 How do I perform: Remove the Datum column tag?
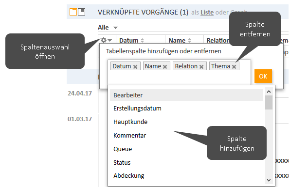tap(135, 67)
